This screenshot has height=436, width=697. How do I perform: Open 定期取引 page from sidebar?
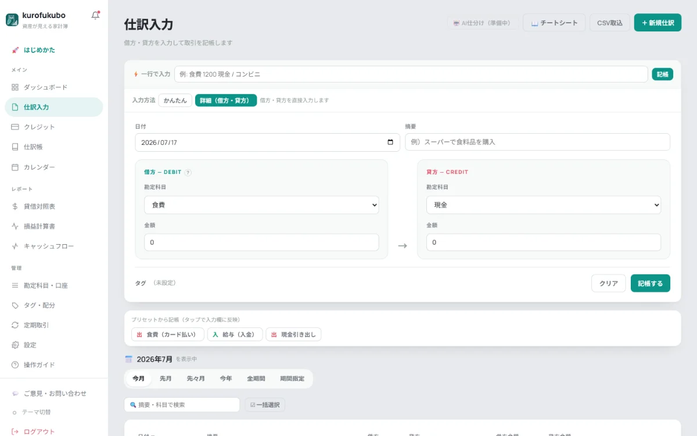pyautogui.click(x=54, y=325)
